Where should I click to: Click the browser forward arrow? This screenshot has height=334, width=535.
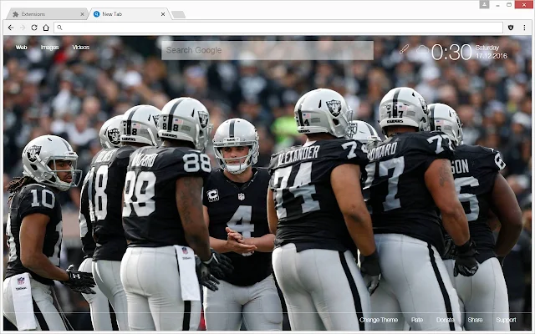23,28
